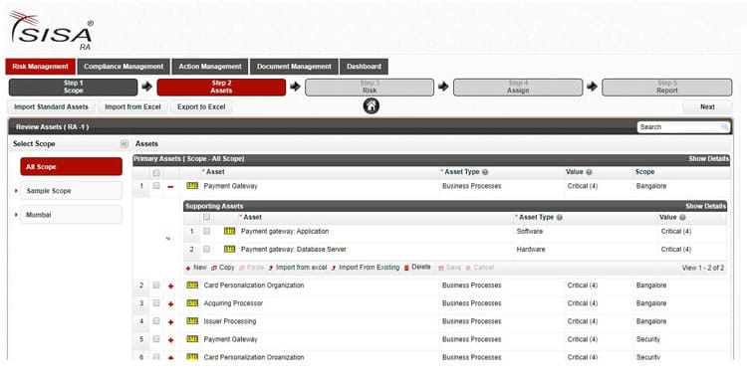Expand Issuer Processing supporting assets

pos(170,322)
